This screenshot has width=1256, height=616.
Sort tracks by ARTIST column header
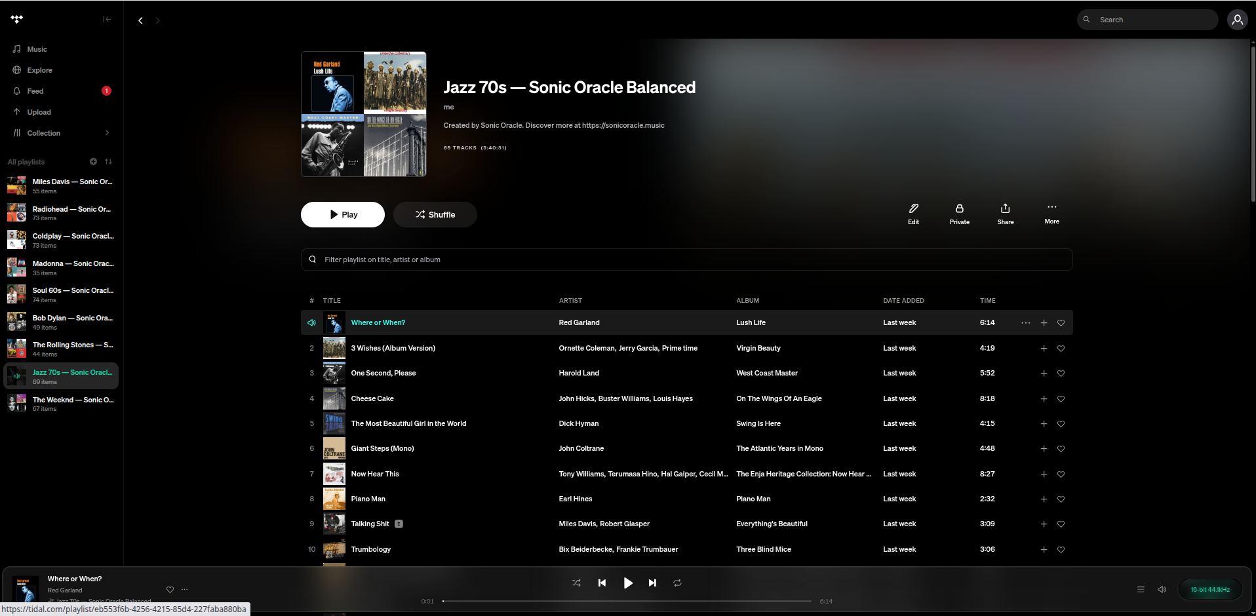[x=570, y=301]
